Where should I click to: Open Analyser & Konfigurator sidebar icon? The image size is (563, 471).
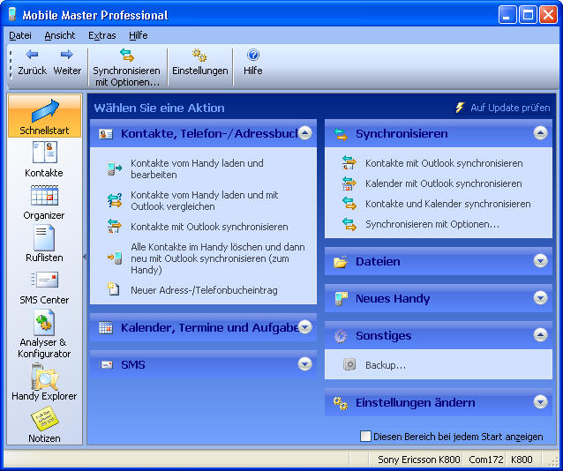(x=44, y=323)
